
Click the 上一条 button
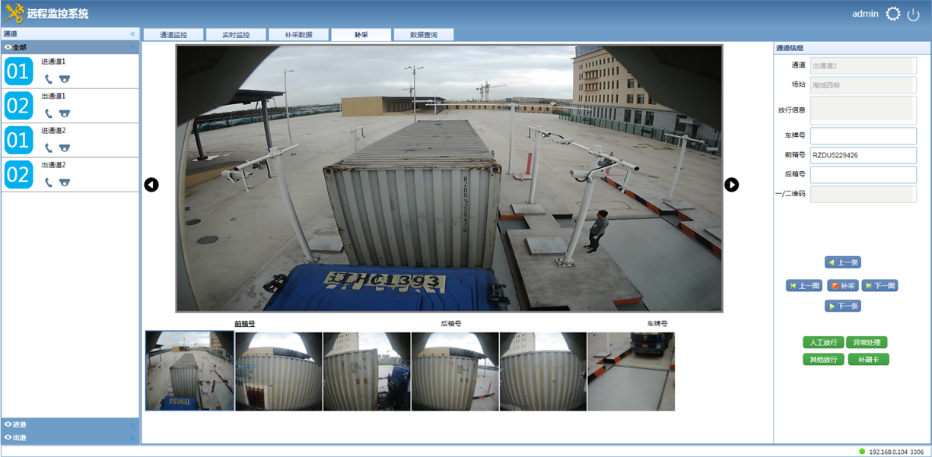[x=843, y=262]
